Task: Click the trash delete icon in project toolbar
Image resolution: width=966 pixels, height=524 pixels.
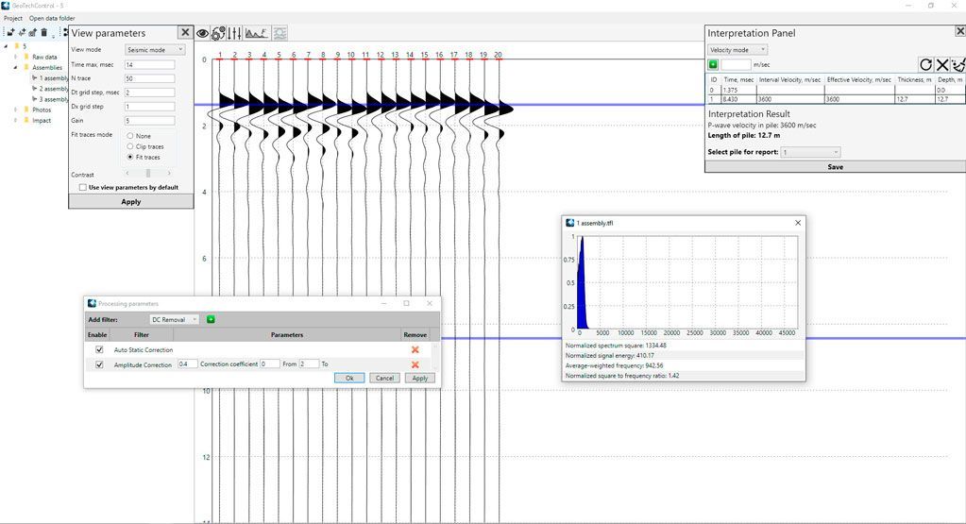Action: click(43, 32)
